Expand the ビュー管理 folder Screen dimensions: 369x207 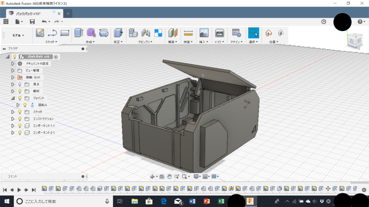13,70
